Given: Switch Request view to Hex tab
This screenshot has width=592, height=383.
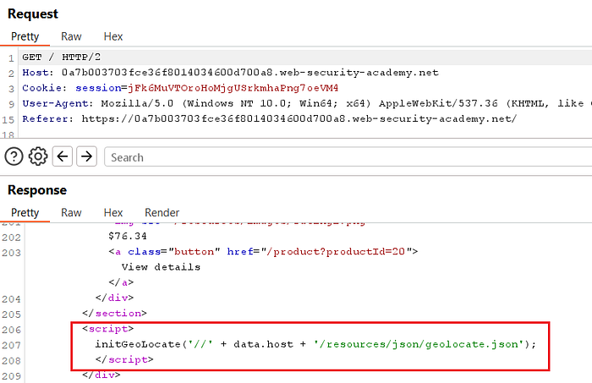Looking at the screenshot, I should [x=113, y=36].
